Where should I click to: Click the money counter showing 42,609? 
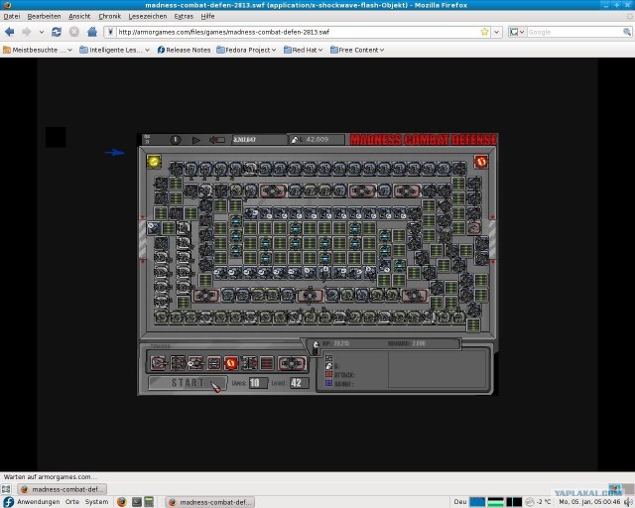(317, 139)
